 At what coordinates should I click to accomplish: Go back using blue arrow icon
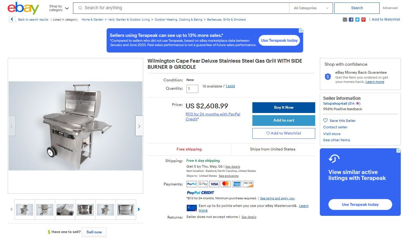[x=12, y=19]
